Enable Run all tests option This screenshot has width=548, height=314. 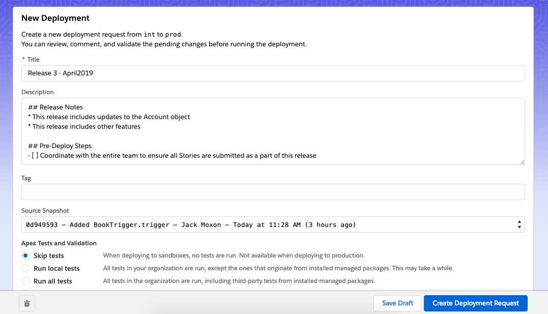[25, 281]
